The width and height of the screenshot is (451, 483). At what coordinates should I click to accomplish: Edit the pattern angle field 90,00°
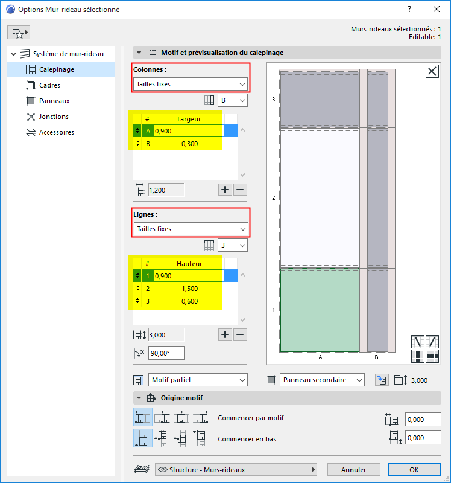click(x=166, y=353)
